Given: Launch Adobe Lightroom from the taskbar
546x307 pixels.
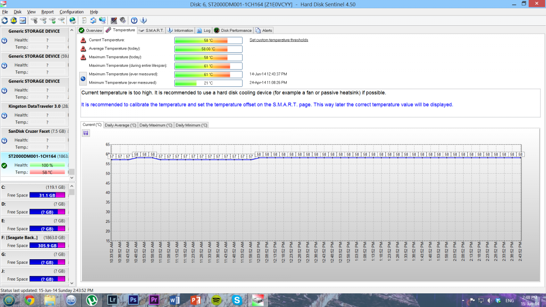Looking at the screenshot, I should pyautogui.click(x=113, y=300).
